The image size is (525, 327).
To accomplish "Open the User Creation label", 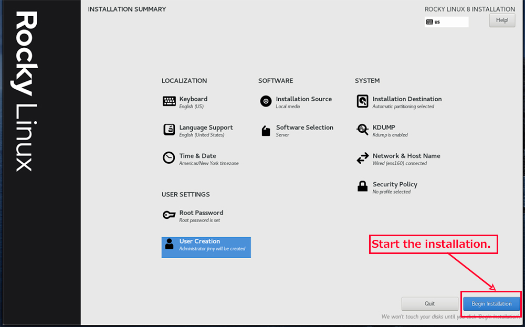I will tap(199, 241).
